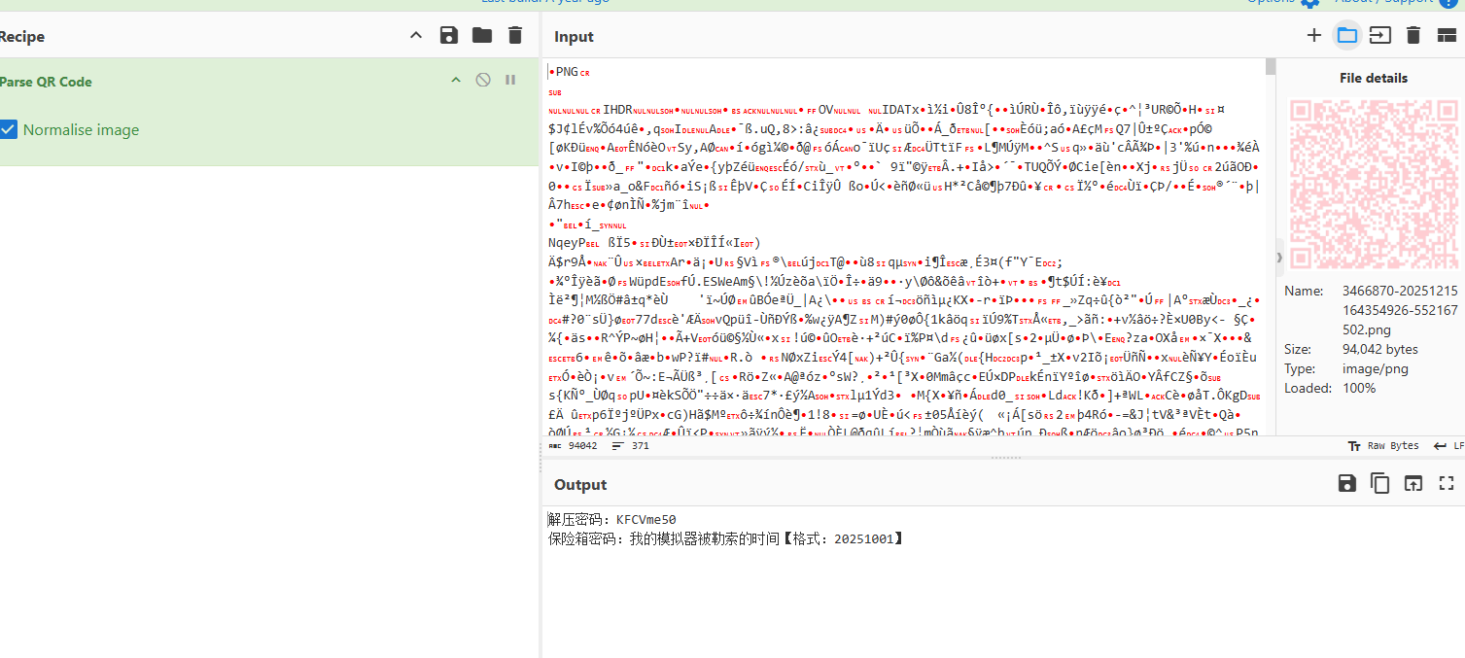Click the Loaded 100% value
The image size is (1465, 658).
[x=1358, y=388]
